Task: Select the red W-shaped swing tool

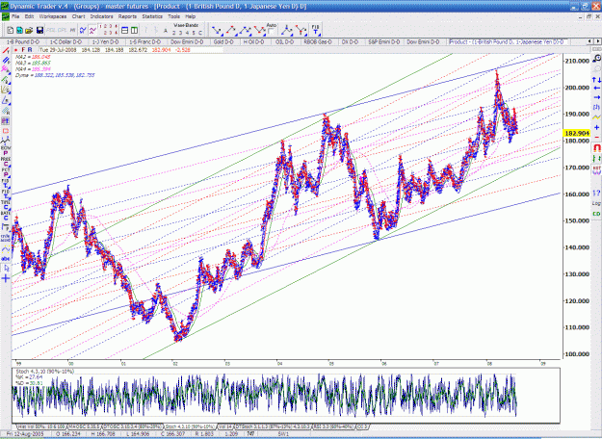Action: pos(259,30)
